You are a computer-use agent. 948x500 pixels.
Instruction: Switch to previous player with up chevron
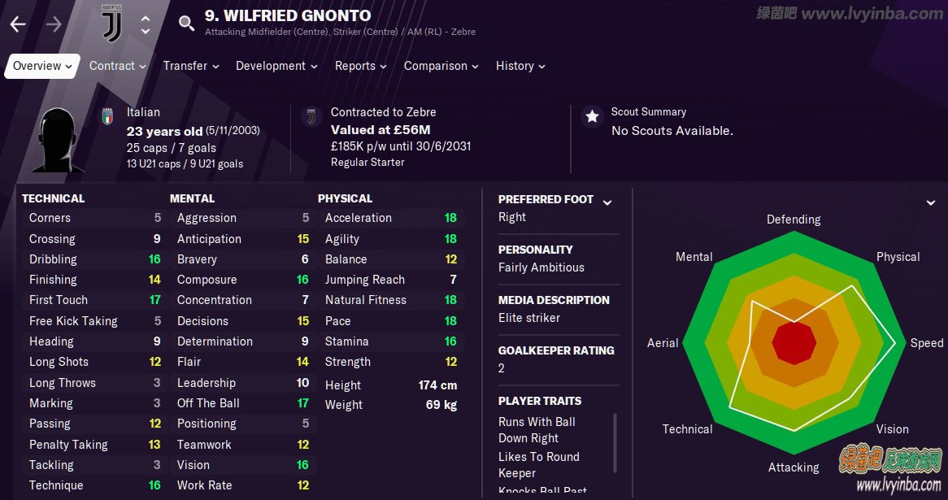point(145,19)
